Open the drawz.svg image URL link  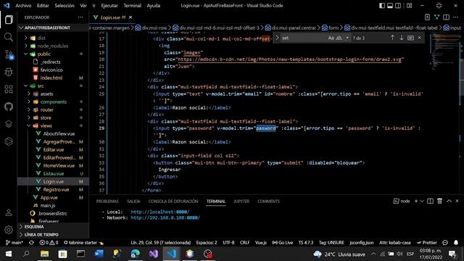[x=289, y=59]
